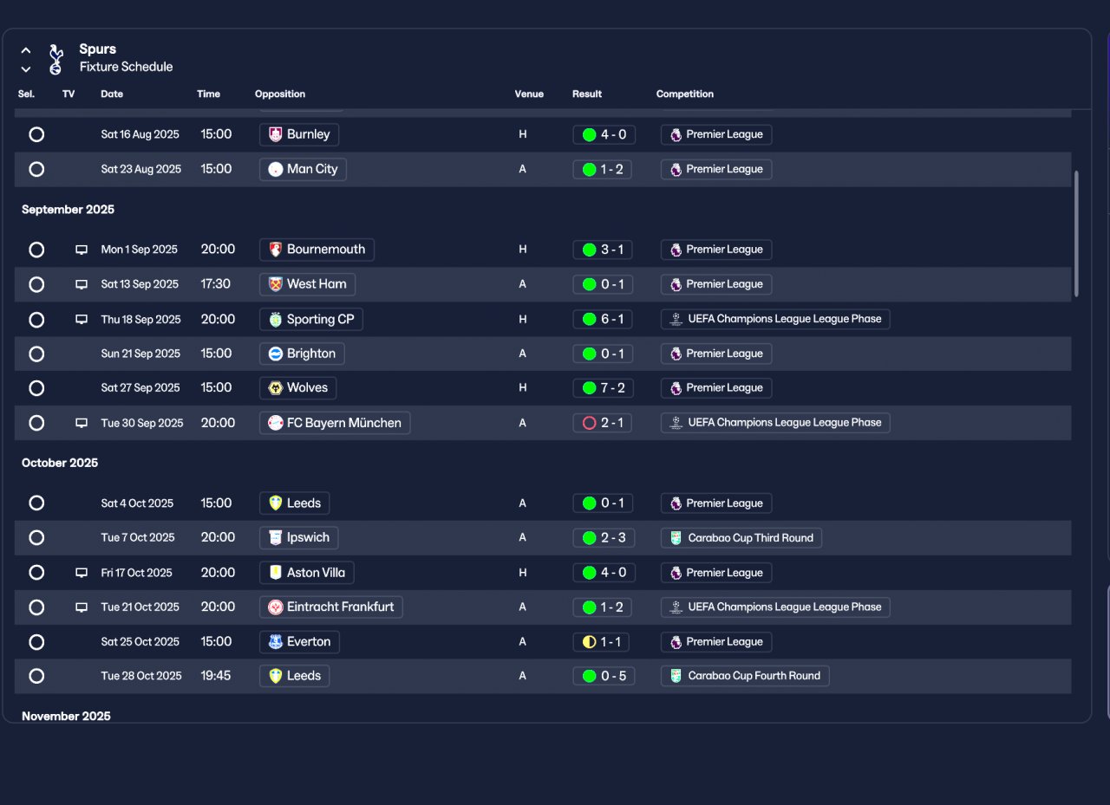The image size is (1110, 805).
Task: Click the Wolves club crest
Action: tap(276, 388)
